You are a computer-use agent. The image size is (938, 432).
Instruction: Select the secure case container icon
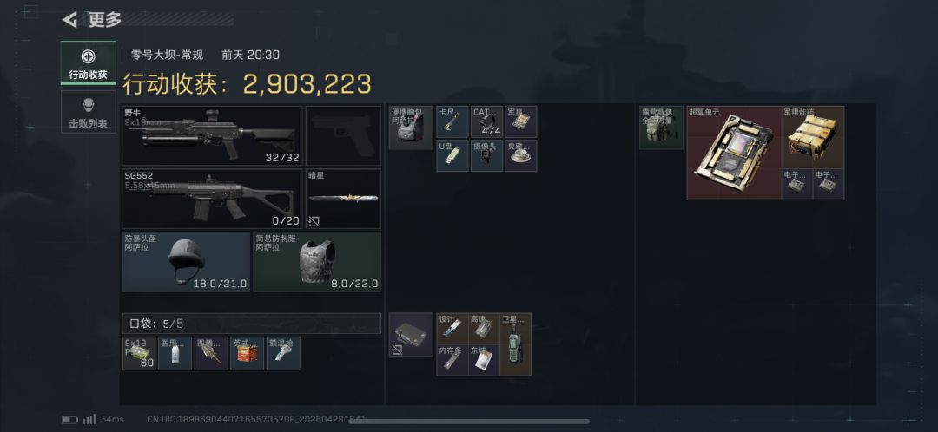[x=411, y=335]
